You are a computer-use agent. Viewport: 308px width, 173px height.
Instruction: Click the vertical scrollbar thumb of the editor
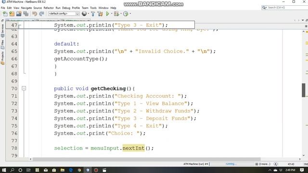[304, 90]
